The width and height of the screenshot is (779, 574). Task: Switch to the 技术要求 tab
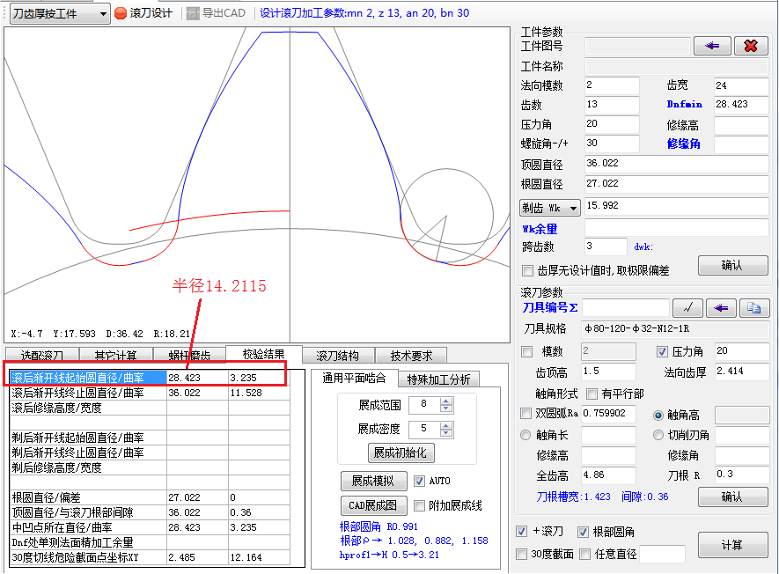[x=411, y=356]
